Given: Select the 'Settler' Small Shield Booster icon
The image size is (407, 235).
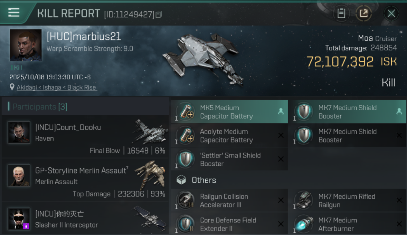Looking at the screenshot, I should point(186,159).
